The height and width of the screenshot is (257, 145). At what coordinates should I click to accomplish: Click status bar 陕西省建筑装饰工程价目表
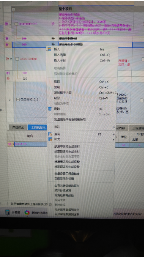tap(29, 204)
